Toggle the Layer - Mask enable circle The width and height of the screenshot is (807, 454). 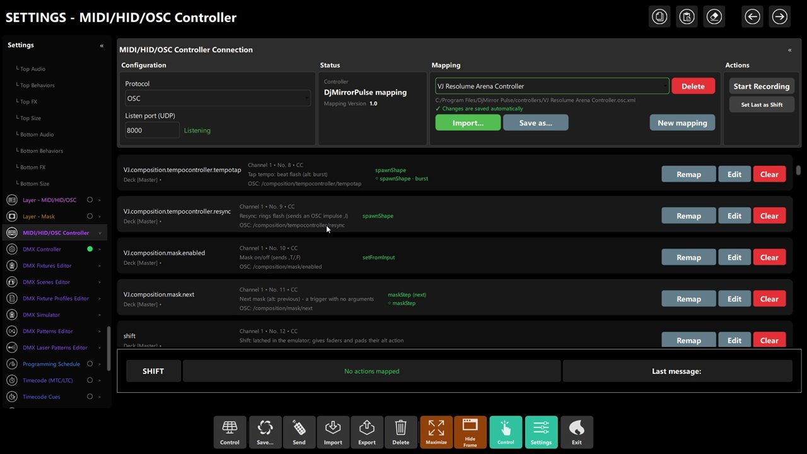click(x=90, y=216)
